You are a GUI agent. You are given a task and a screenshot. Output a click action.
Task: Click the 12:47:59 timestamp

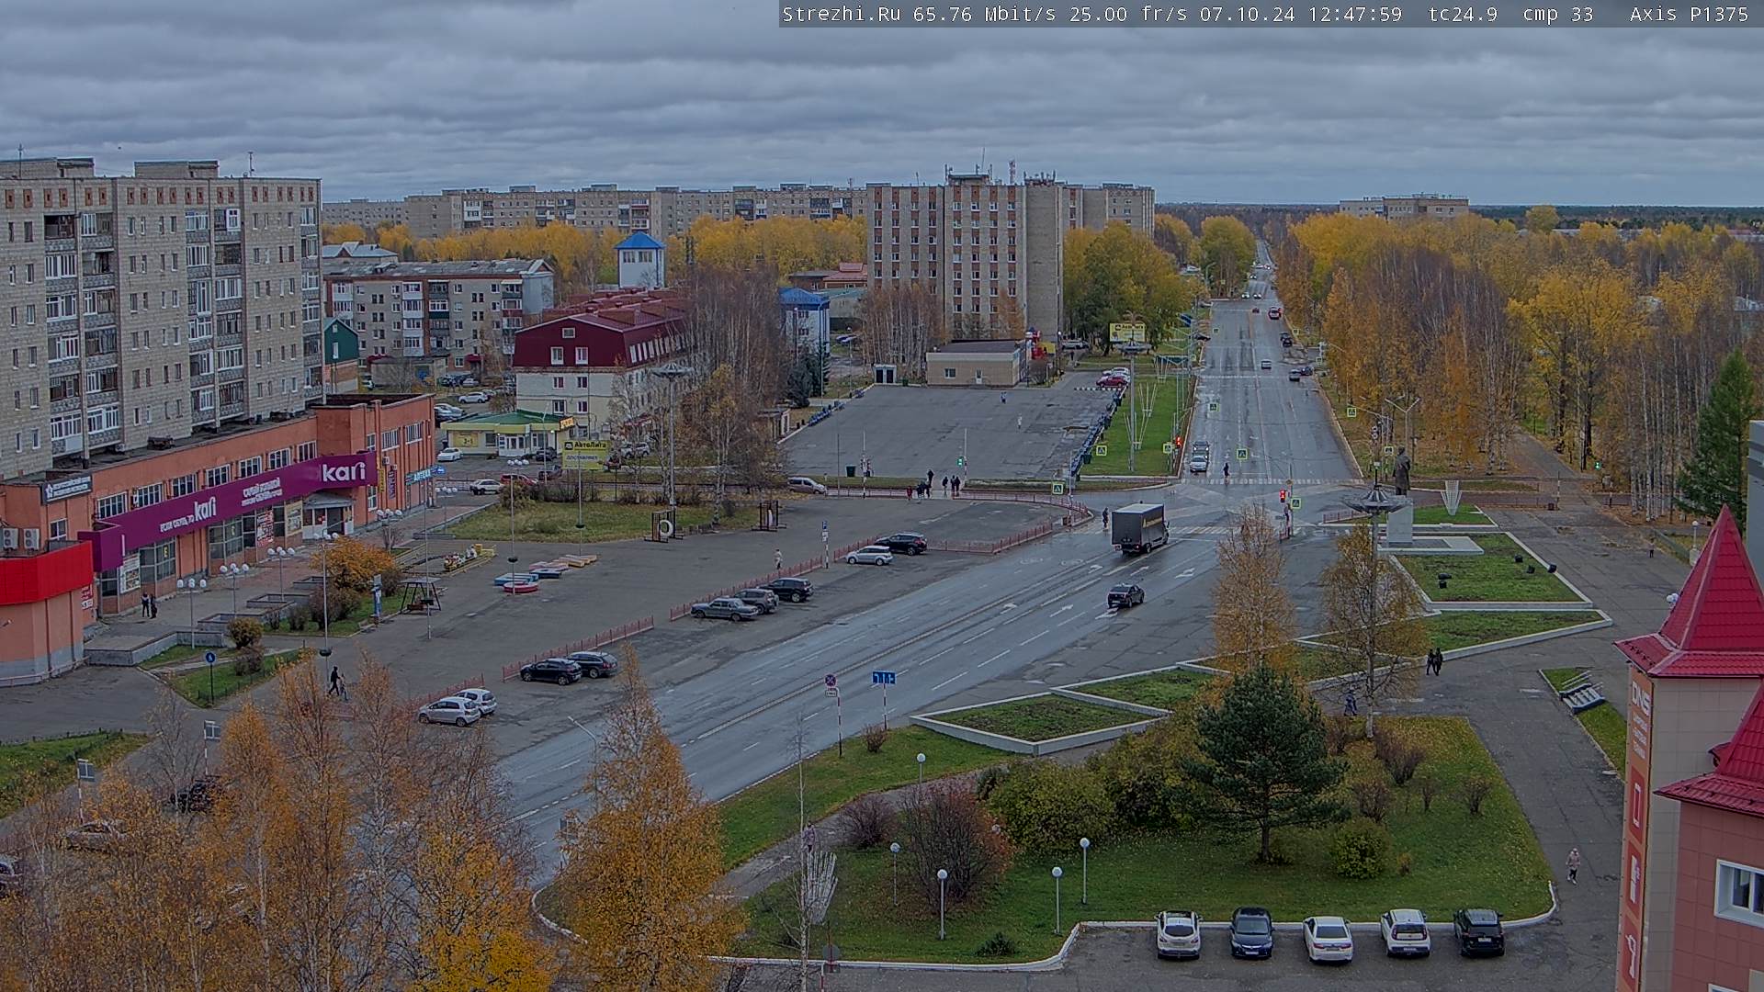click(x=1354, y=14)
